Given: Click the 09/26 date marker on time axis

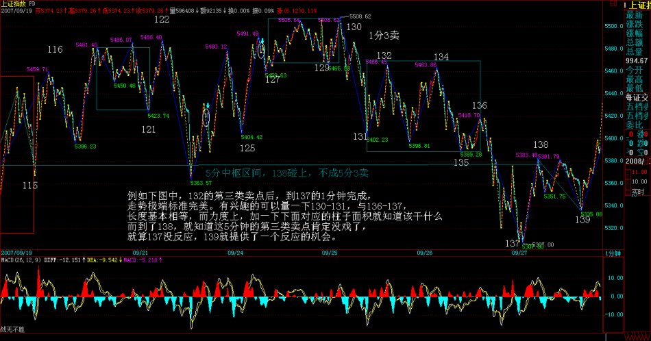Looking at the screenshot, I should (424, 253).
